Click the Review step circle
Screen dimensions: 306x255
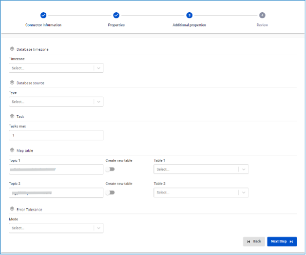click(262, 15)
